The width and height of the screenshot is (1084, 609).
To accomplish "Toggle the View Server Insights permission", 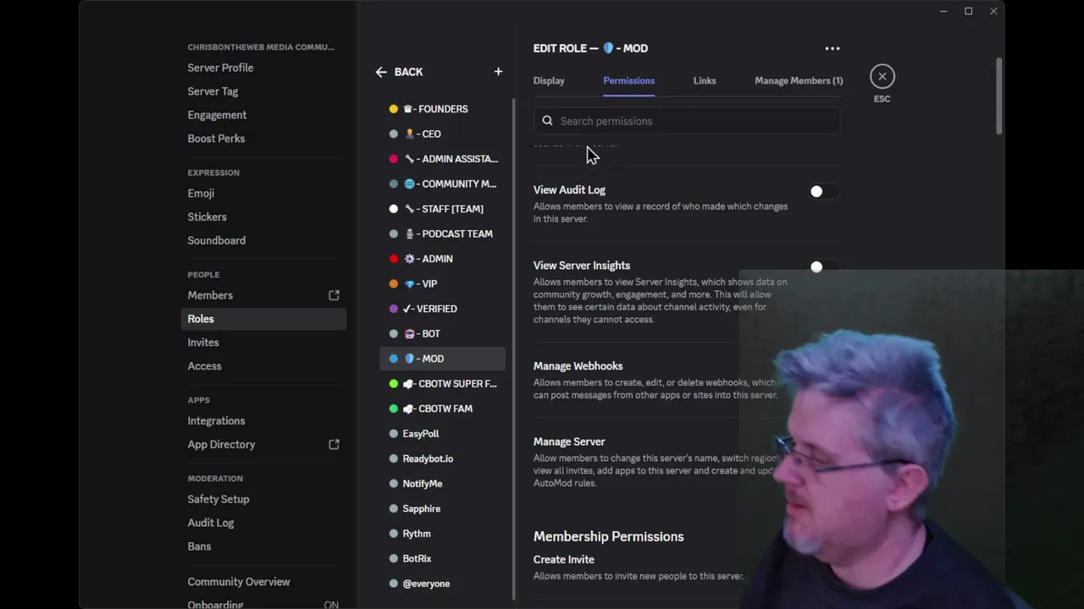I will tap(823, 266).
